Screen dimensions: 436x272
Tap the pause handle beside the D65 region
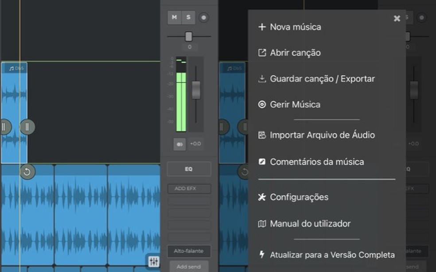tap(27, 126)
